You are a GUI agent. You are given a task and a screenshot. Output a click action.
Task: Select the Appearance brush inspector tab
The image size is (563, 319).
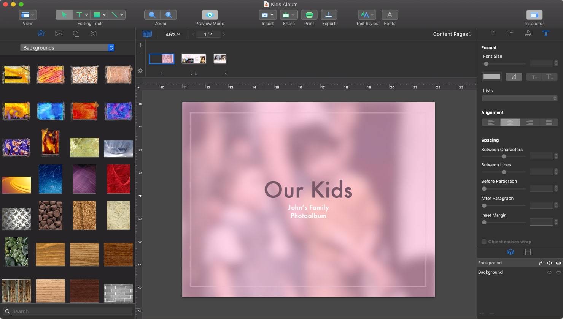(528, 34)
